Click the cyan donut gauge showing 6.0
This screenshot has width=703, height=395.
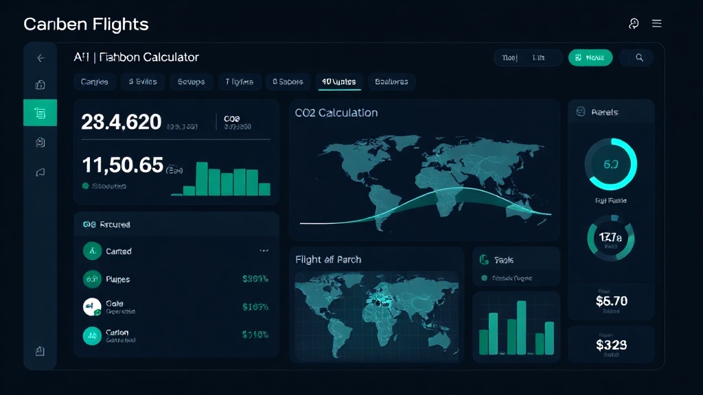click(610, 165)
